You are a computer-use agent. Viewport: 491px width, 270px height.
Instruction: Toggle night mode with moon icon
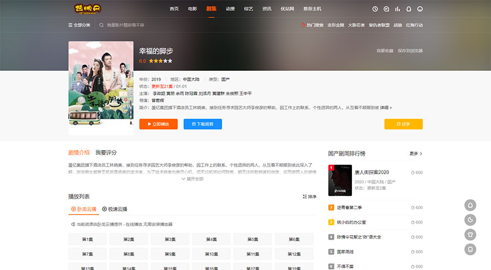click(470, 220)
